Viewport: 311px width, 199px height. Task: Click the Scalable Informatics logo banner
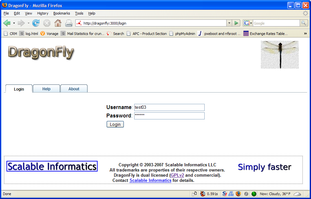[x=52, y=166]
